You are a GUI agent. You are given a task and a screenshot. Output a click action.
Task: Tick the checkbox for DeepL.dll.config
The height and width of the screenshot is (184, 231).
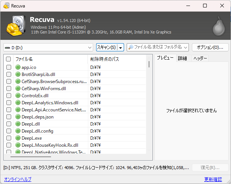coord(9,131)
